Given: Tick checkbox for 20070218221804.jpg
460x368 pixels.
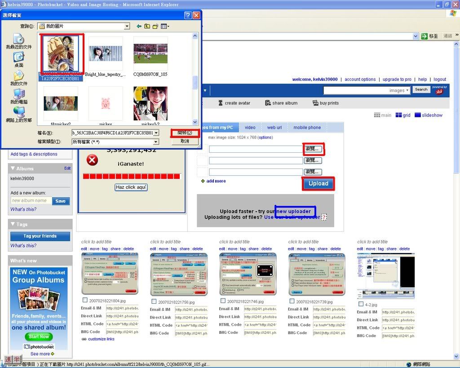Looking at the screenshot, I should click(85, 300).
